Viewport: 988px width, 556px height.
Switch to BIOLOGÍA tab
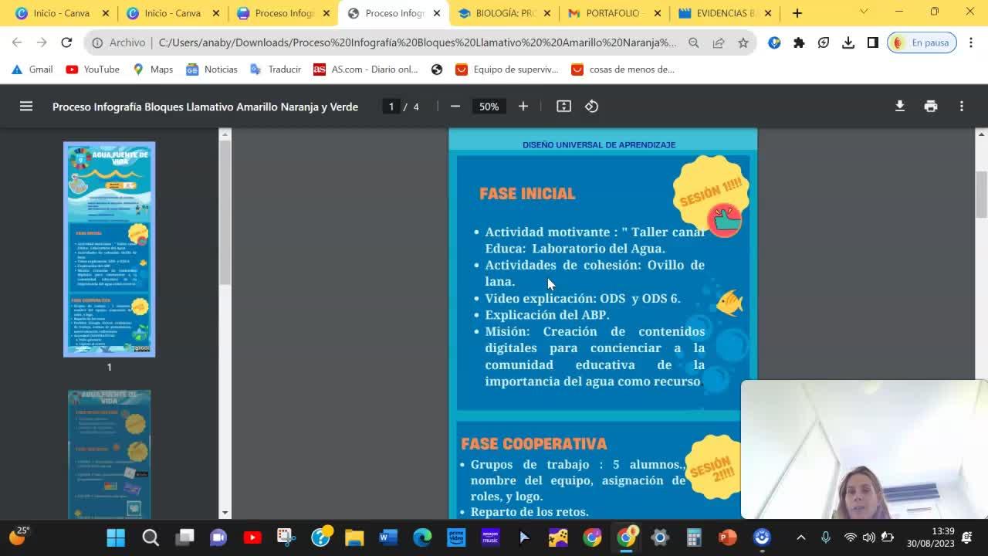(506, 13)
